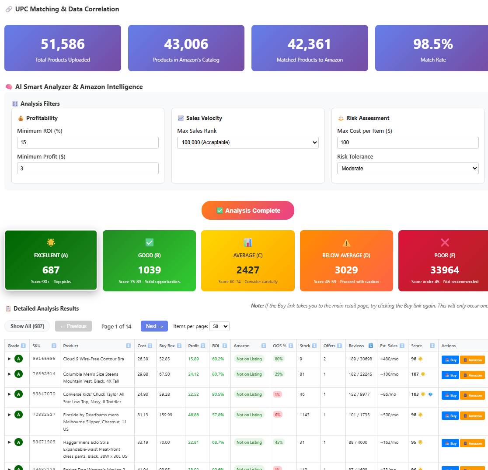Viewport: 488px width, 470px height.
Task: Click the brain icon beside AI Smart Analyzer
Action: tap(9, 87)
